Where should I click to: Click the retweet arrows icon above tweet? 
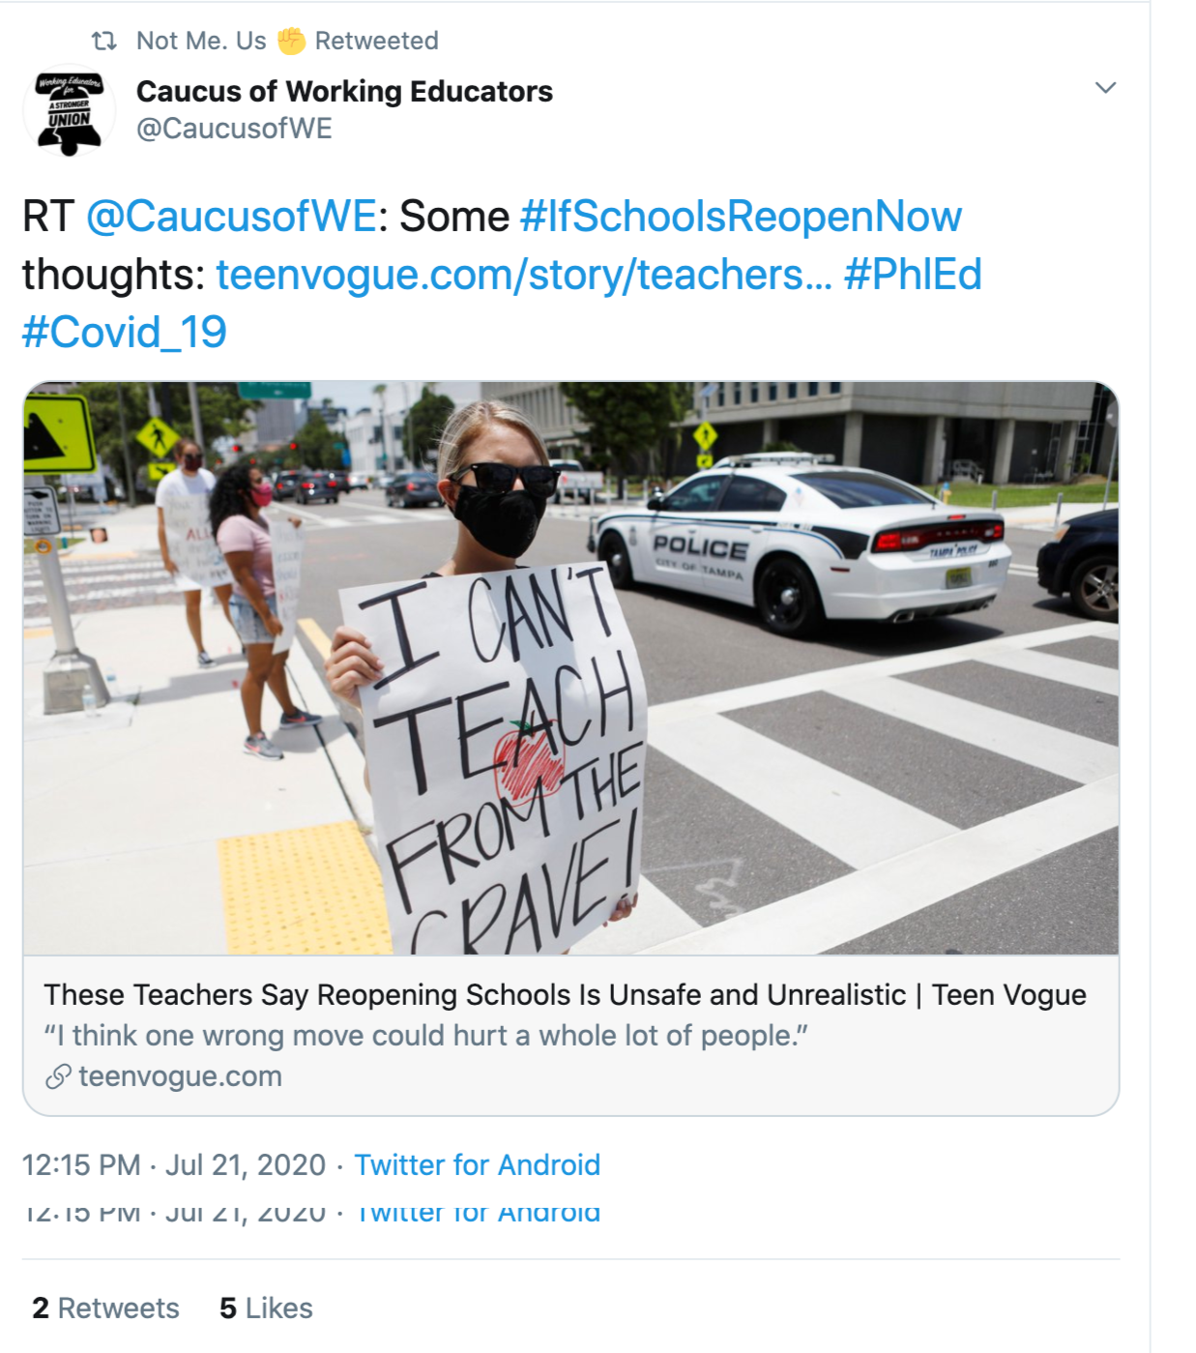click(x=103, y=41)
